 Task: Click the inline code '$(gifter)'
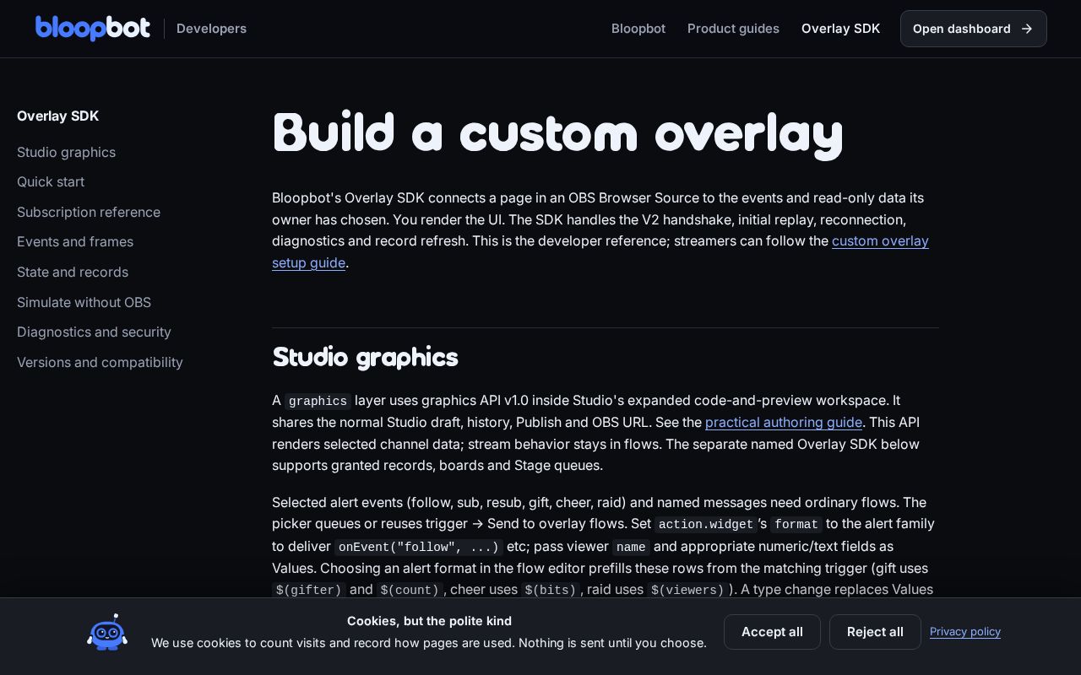pos(309,590)
